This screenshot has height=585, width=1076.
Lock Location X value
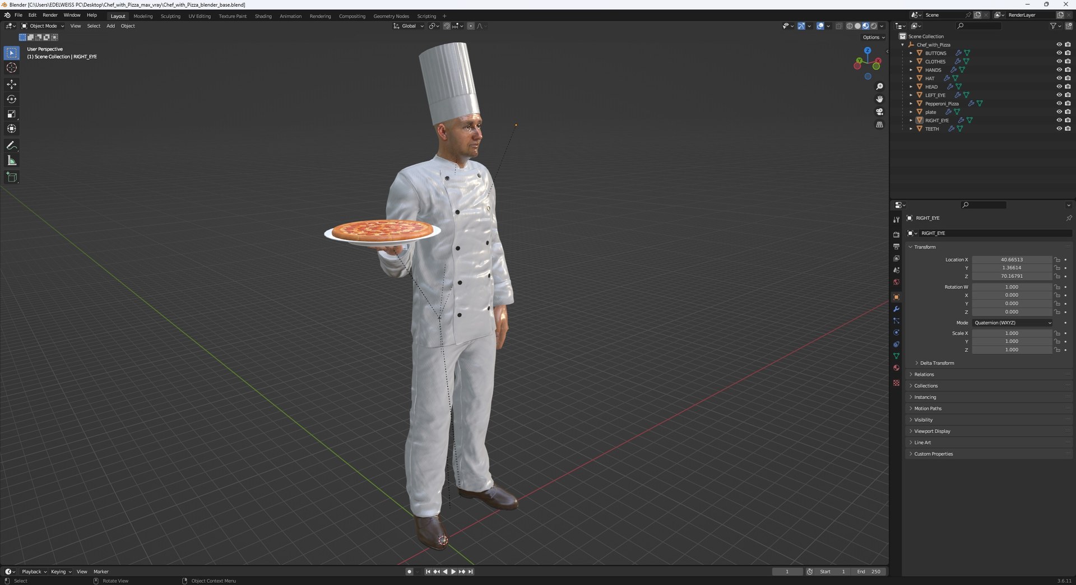(x=1057, y=259)
